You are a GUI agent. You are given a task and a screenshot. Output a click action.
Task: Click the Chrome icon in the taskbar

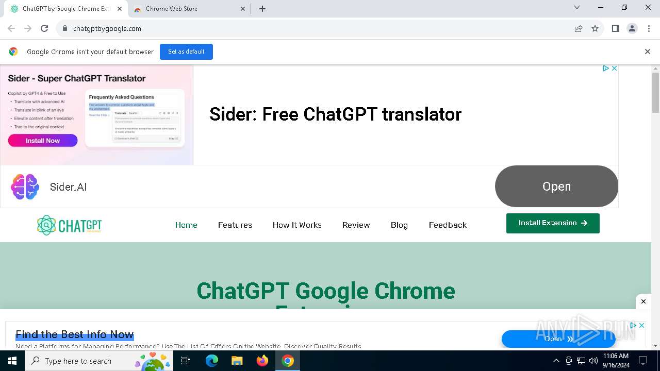point(288,361)
